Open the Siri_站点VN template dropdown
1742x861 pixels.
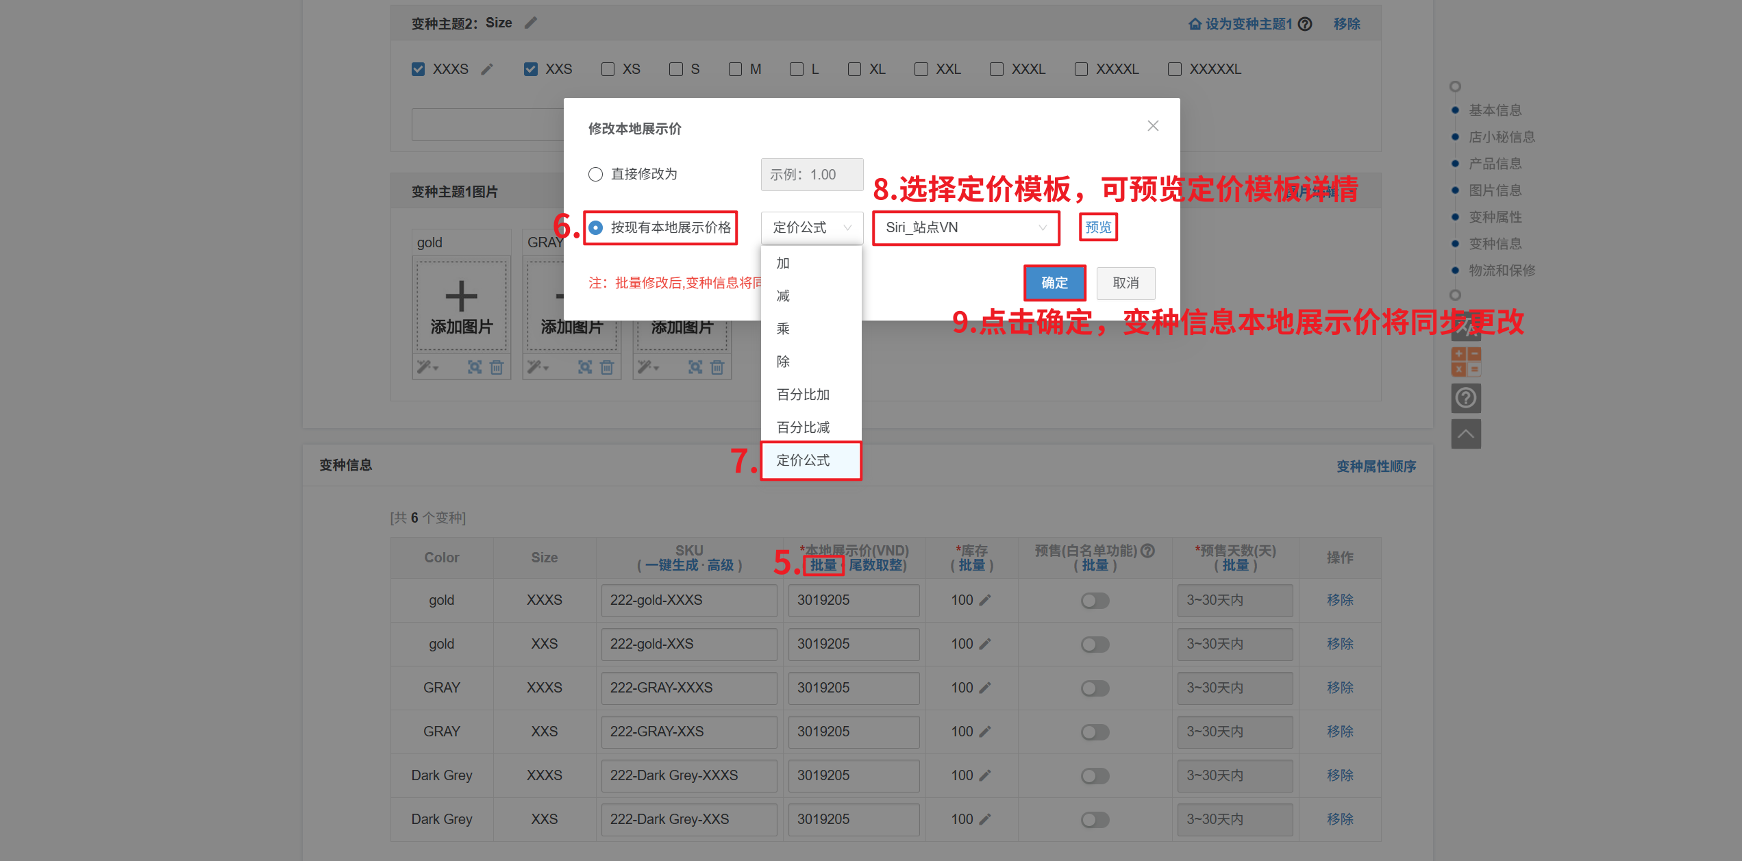(x=965, y=228)
